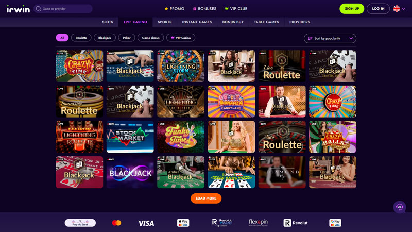The width and height of the screenshot is (412, 232).
Task: Click the Visa payment logo
Action: pyautogui.click(x=146, y=223)
